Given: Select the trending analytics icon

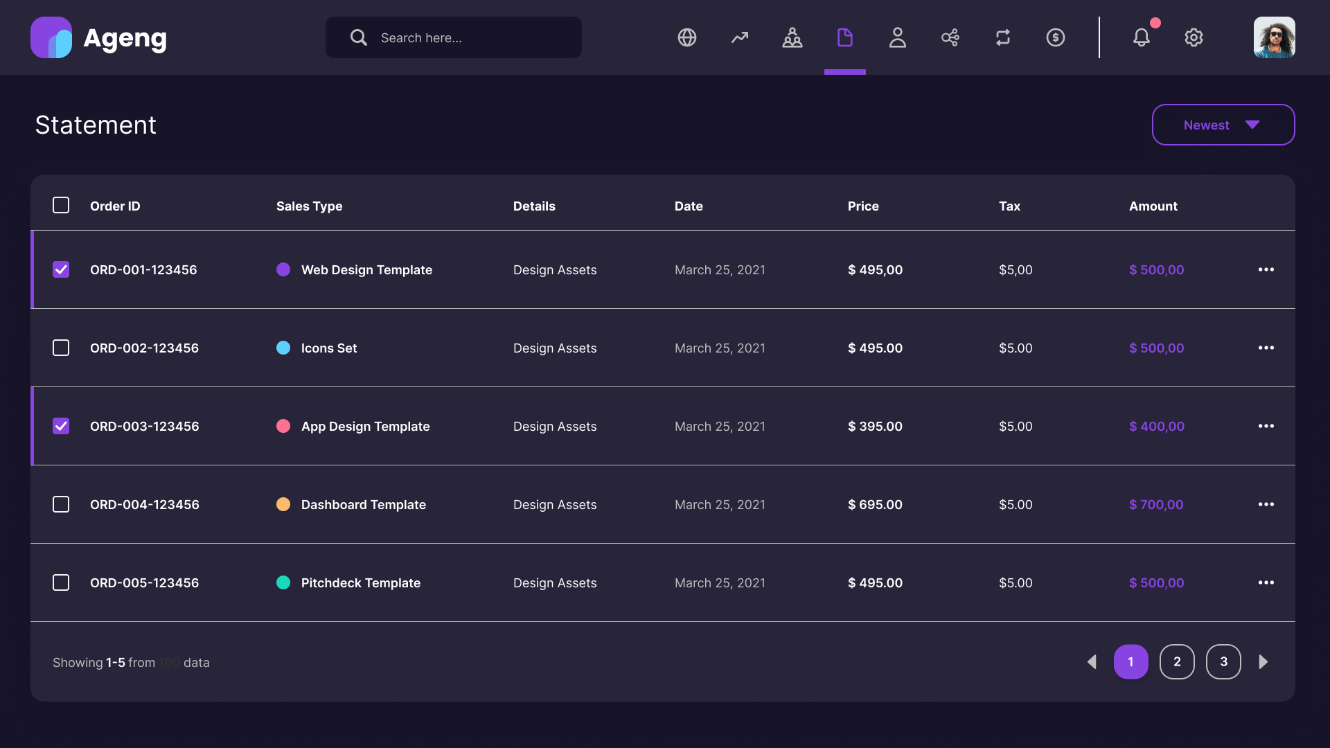Looking at the screenshot, I should 740,37.
